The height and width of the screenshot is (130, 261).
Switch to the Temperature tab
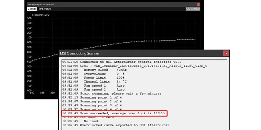(x=44, y=9)
